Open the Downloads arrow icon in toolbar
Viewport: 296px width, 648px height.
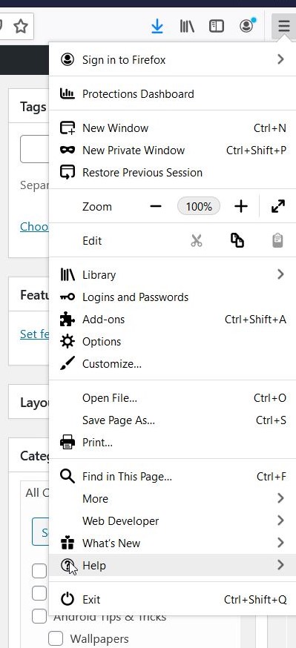coord(157,27)
